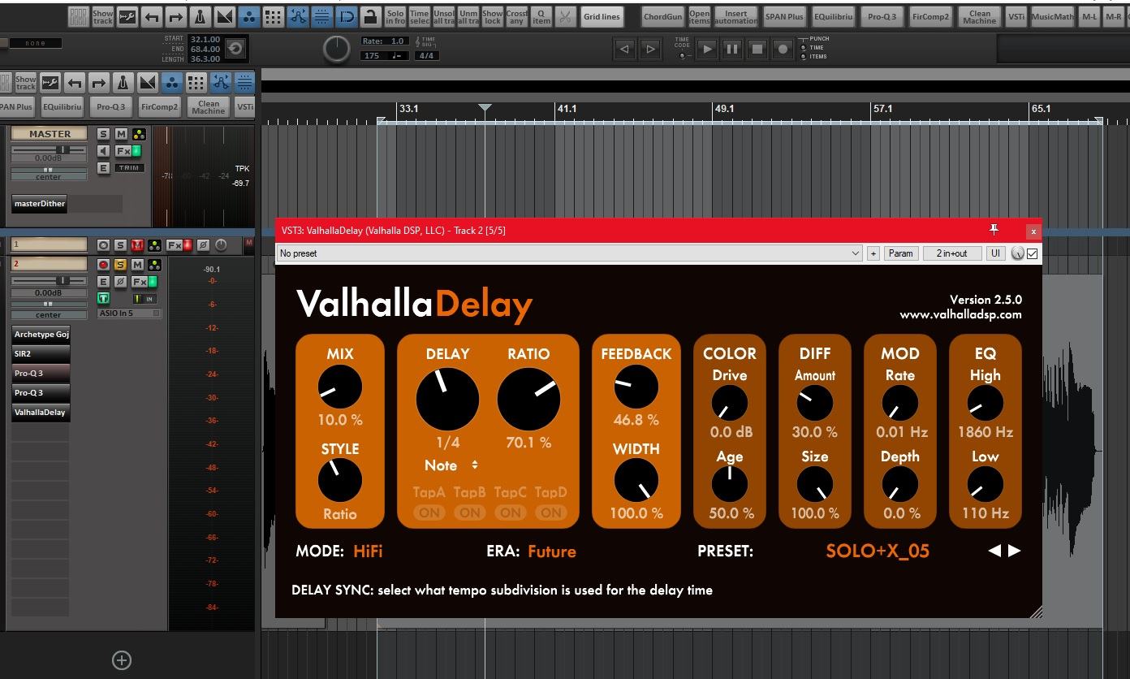This screenshot has width=1130, height=679.
Task: Click the transport Record button
Action: click(x=783, y=49)
